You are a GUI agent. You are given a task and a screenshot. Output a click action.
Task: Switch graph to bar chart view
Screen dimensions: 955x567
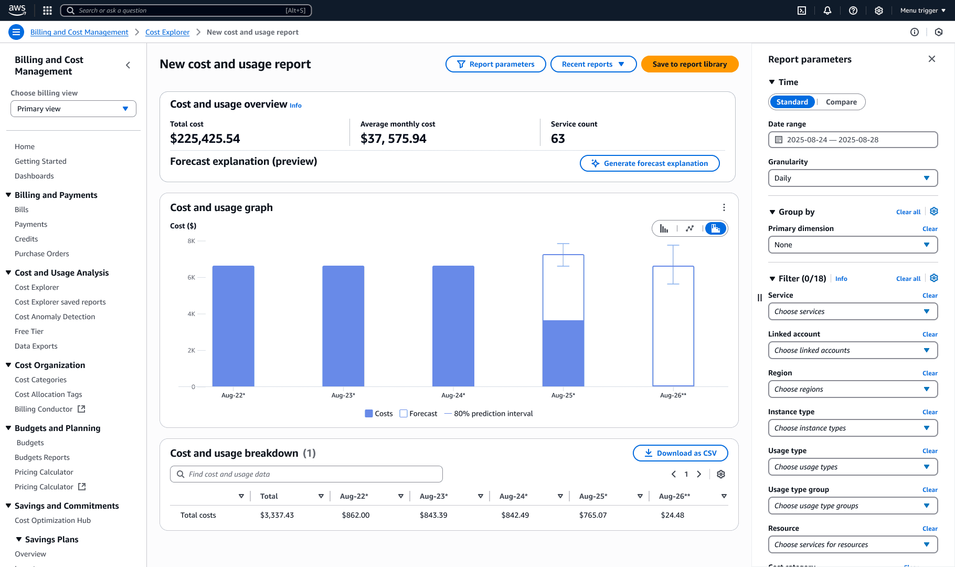coord(664,228)
